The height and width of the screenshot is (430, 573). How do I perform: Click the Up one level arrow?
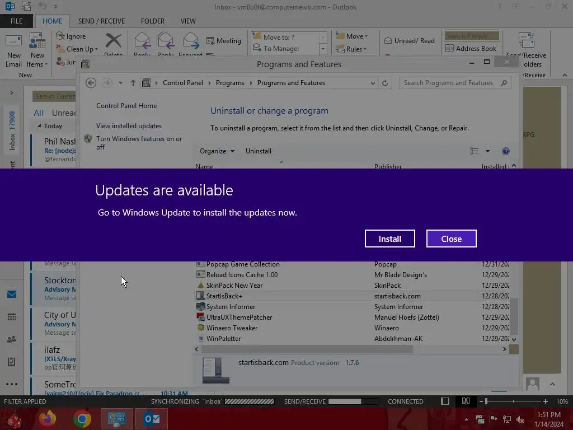click(x=133, y=83)
